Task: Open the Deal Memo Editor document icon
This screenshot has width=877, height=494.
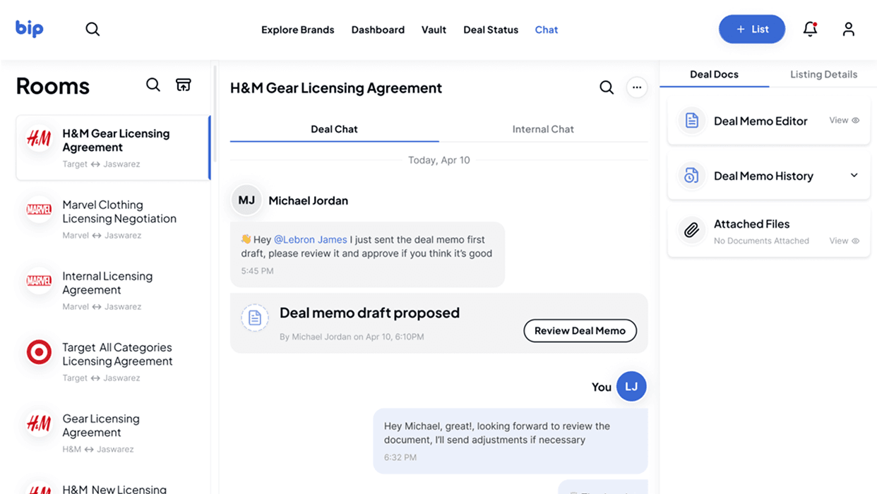Action: point(691,121)
